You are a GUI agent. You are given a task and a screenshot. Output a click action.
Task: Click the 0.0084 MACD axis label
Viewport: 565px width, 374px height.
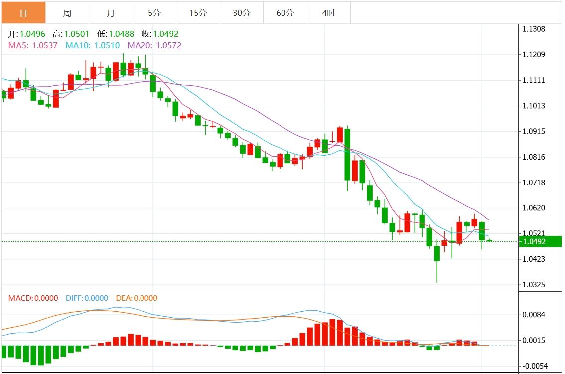(x=534, y=315)
